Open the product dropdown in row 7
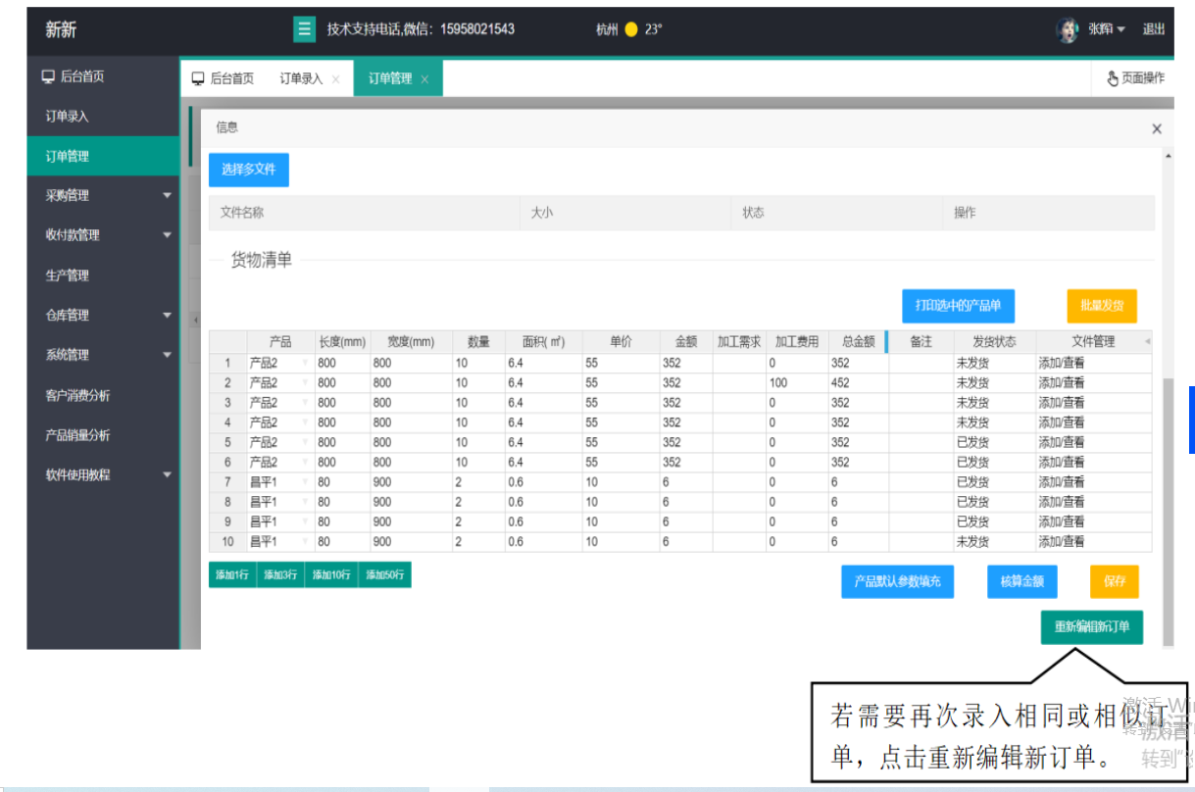 click(305, 482)
